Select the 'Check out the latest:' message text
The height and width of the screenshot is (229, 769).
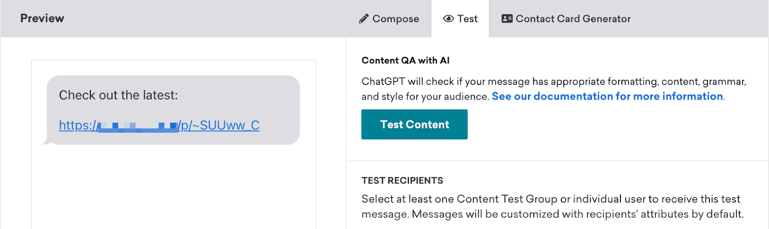(x=118, y=95)
